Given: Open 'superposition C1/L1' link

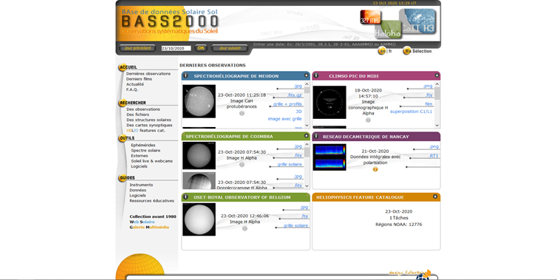Looking at the screenshot, I should click(411, 112).
